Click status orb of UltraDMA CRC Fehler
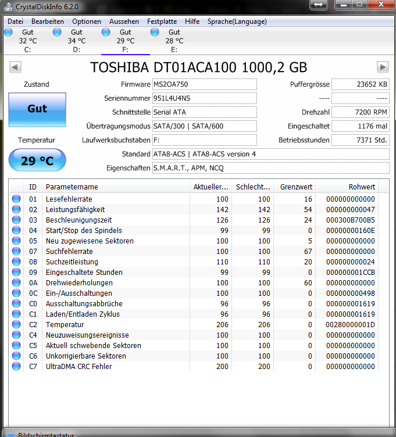396x437 pixels. point(16,366)
